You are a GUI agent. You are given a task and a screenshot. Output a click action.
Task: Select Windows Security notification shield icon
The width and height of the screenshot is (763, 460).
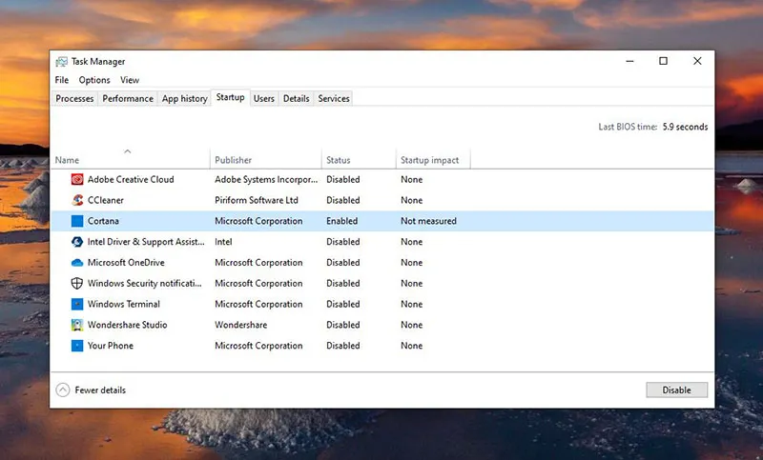(x=77, y=284)
